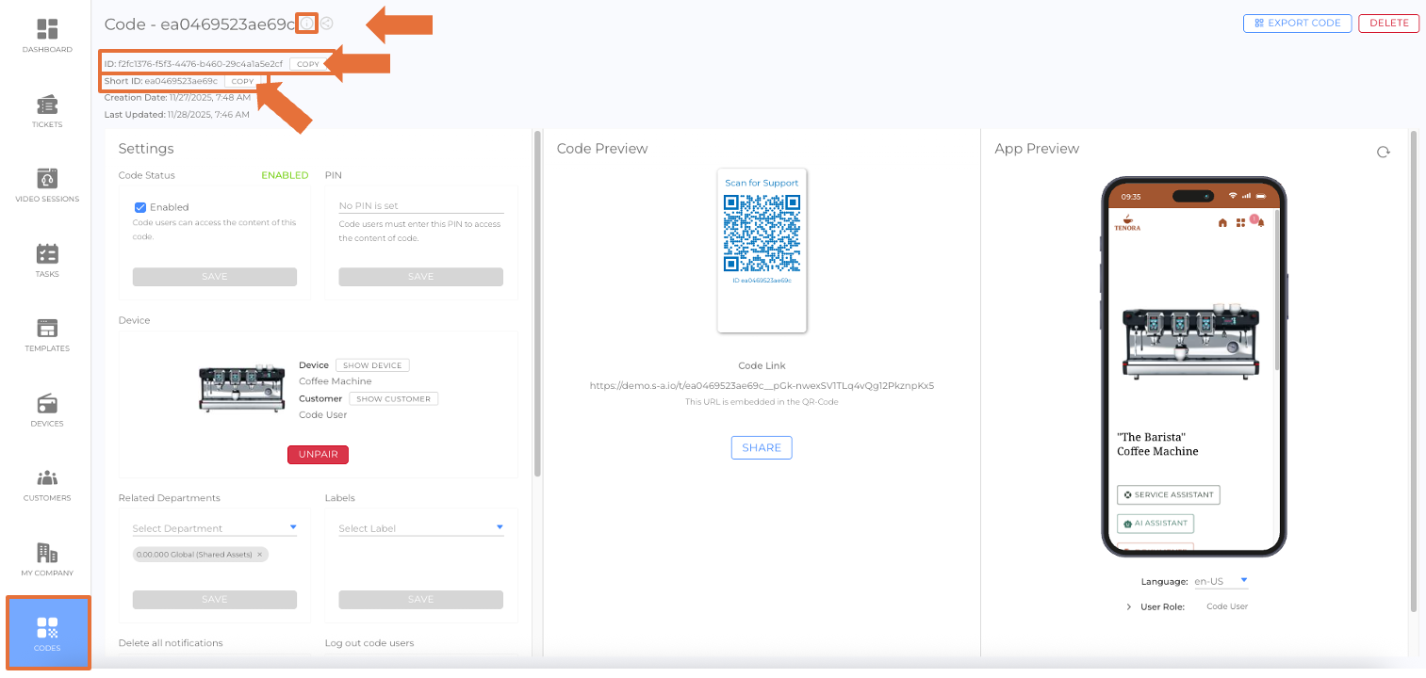Screen dimensions: 1426x678
Task: Click the red Unpair button
Action: 318,455
